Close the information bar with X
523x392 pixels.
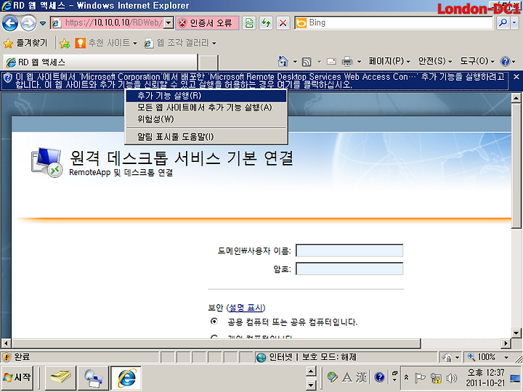coord(516,77)
